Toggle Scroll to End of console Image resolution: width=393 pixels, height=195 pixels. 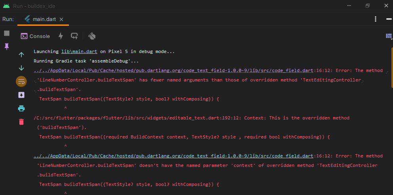[21, 95]
